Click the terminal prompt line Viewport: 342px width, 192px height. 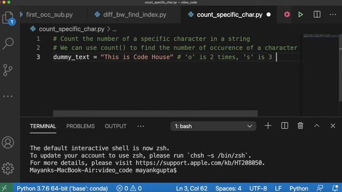[x=103, y=170]
